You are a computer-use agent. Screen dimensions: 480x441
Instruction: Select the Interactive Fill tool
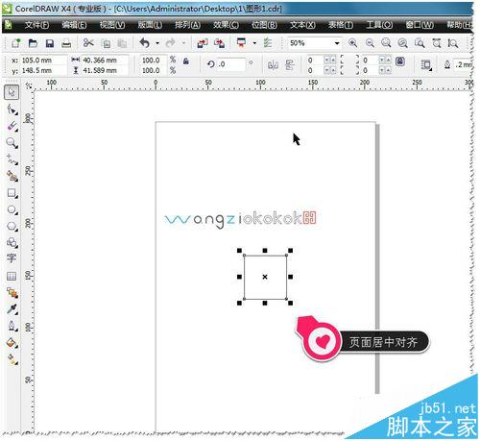click(x=12, y=359)
